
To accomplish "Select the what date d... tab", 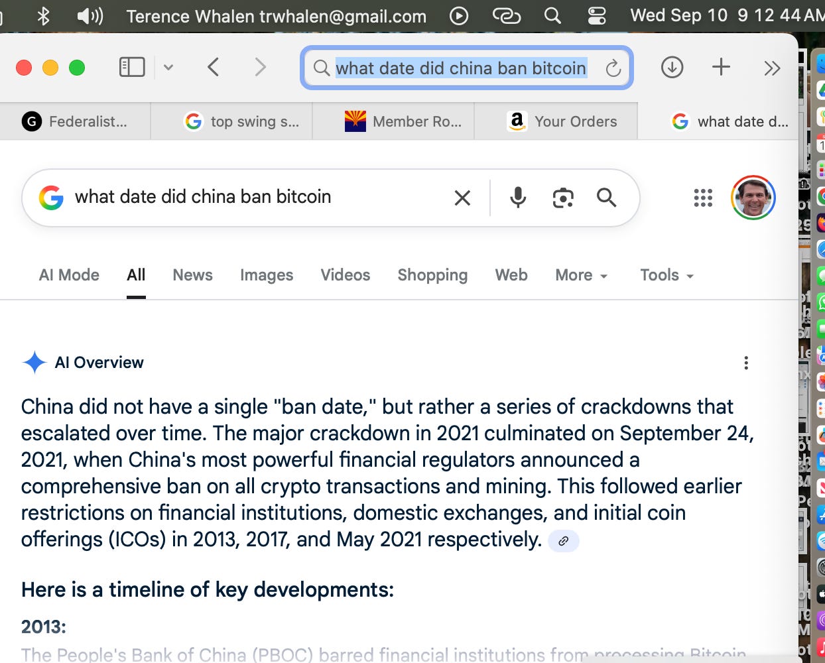I will click(x=718, y=121).
